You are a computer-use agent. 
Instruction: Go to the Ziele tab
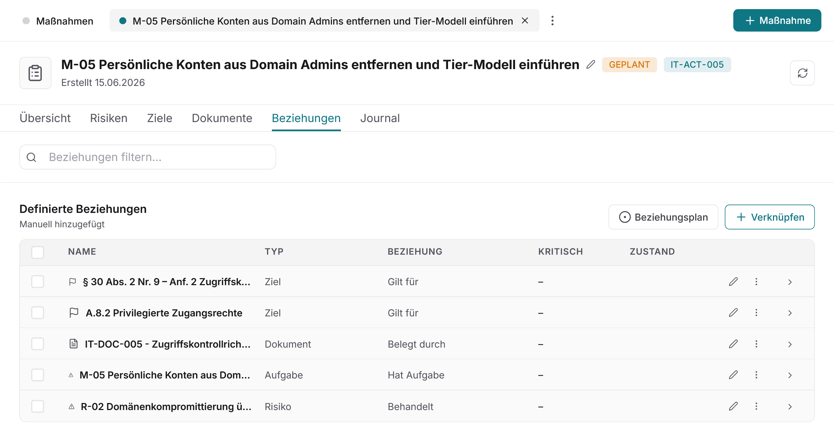click(160, 118)
